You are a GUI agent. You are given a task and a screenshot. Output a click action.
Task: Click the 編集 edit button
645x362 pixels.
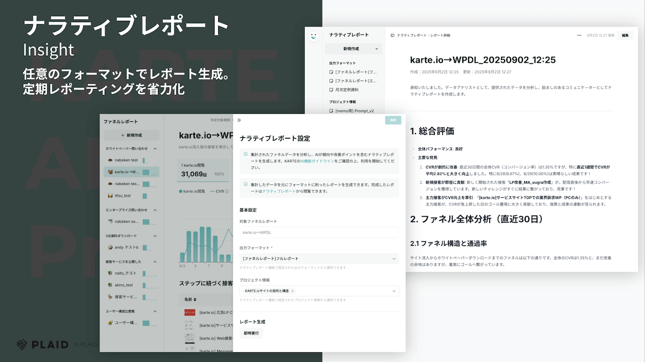click(x=625, y=35)
